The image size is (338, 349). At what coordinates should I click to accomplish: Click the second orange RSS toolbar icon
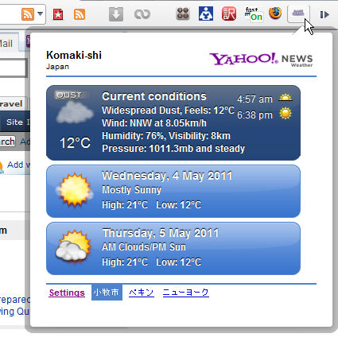point(80,14)
